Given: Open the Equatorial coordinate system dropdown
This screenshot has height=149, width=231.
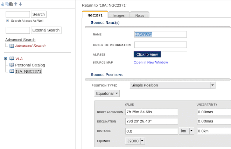Looking at the screenshot, I should point(117,93).
